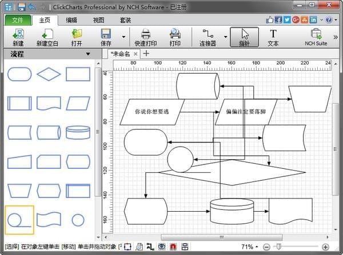
Task: Select the 指针 pointer tool
Action: click(244, 37)
